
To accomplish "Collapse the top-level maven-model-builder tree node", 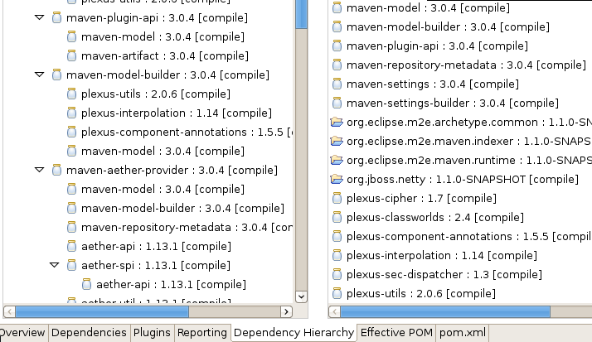I will pos(39,75).
